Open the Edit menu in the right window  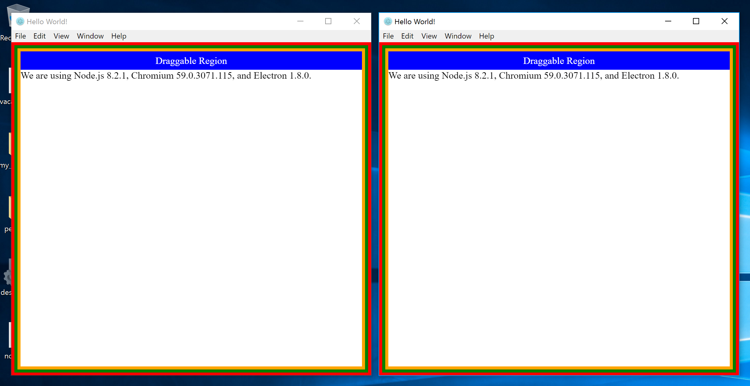coord(407,36)
